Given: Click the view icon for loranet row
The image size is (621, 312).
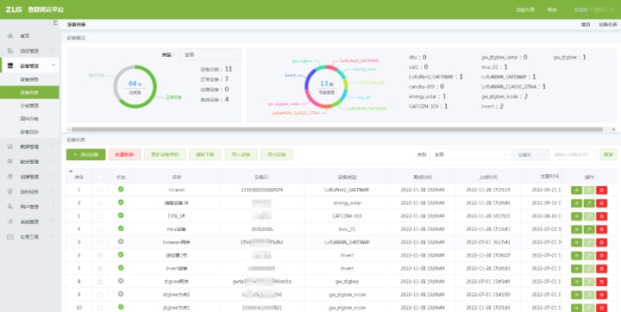Looking at the screenshot, I should click(576, 190).
